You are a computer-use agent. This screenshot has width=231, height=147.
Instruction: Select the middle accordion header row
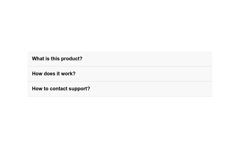pyautogui.click(x=120, y=74)
